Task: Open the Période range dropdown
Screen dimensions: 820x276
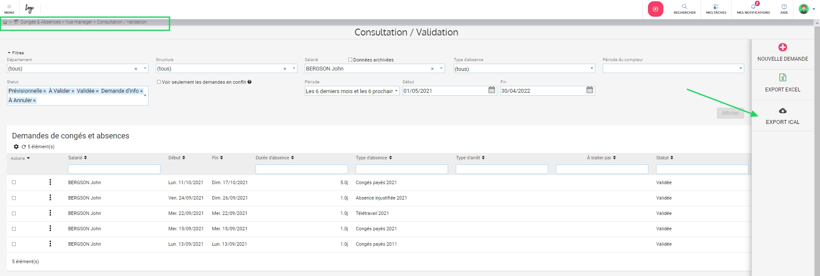Action: coord(352,91)
